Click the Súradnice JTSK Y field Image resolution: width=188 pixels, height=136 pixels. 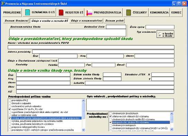tap(163, 79)
